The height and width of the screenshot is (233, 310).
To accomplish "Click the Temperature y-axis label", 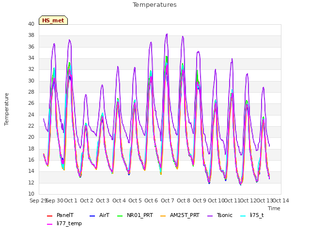I will click(6, 109).
